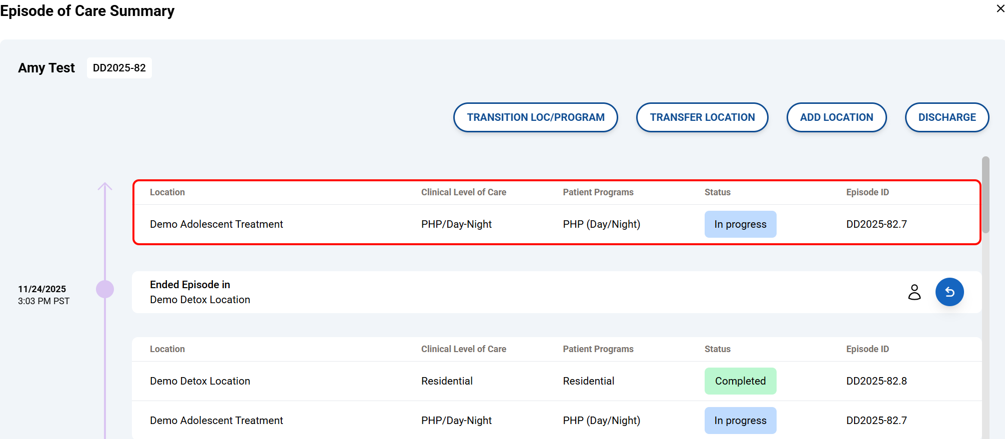
Task: Discharge the patient using Discharge button
Action: [x=947, y=117]
